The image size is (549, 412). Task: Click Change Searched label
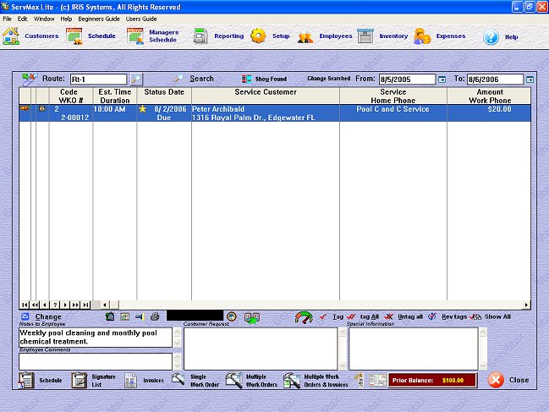pos(329,79)
